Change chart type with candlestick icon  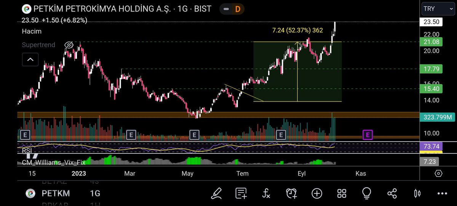(x=417, y=193)
